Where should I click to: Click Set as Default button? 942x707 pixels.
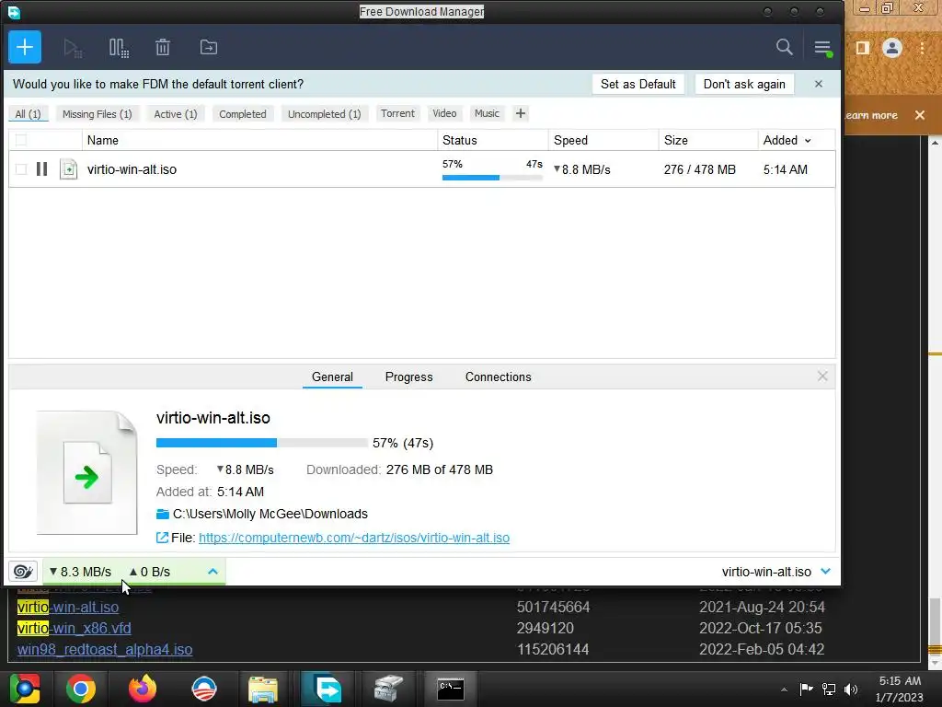tap(638, 84)
